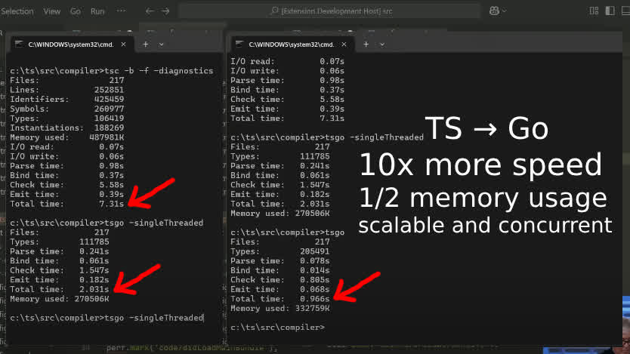Screen dimensions: 630x354
Task: Navigate back with the left arrow
Action: coord(150,11)
